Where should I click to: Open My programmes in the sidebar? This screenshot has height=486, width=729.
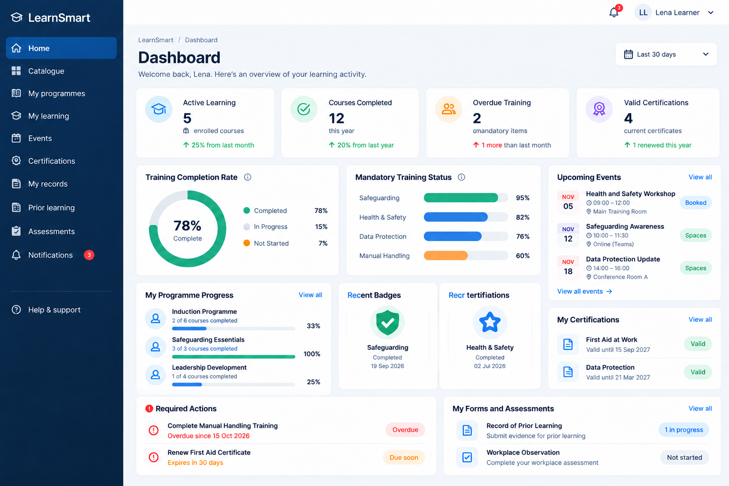(61, 93)
